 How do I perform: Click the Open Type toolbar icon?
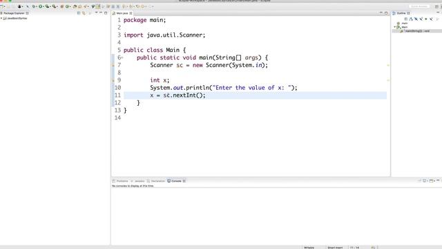tap(75, 6)
